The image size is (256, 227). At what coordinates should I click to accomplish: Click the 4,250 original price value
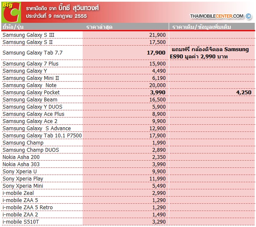coord(244,93)
